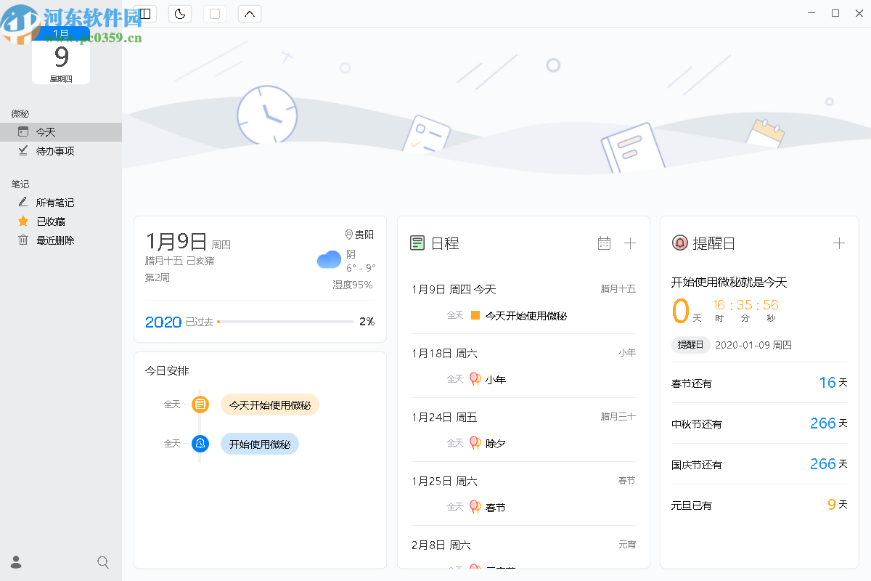This screenshot has height=581, width=871.
Task: Click the 贵阳 location label
Action: (x=359, y=235)
